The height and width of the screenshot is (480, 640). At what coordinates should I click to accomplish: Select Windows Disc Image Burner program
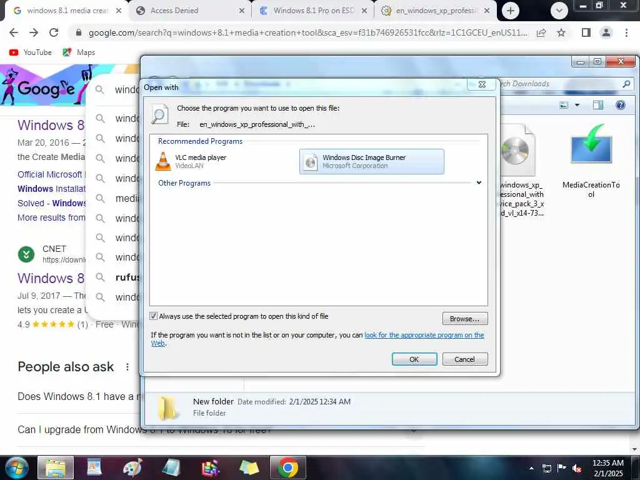(371, 162)
